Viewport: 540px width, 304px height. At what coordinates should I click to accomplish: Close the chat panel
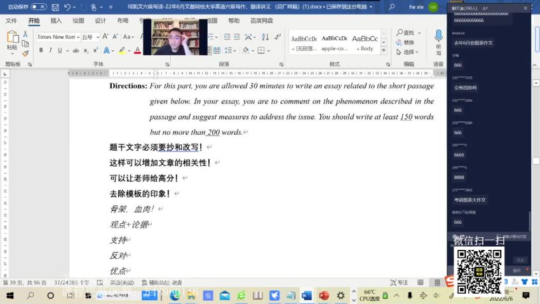525,8
